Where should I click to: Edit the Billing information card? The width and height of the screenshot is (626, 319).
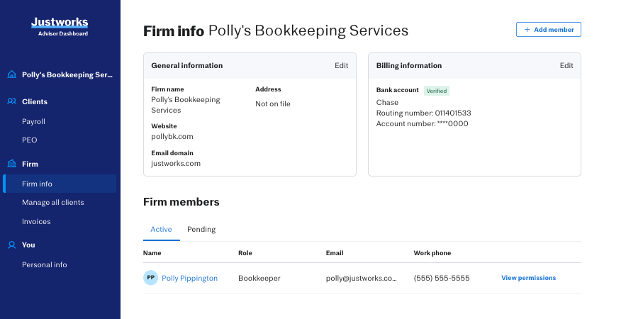point(566,65)
